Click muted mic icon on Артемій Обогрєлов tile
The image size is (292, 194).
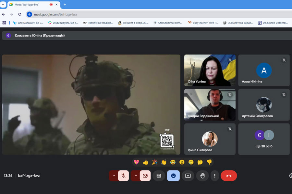point(284,95)
